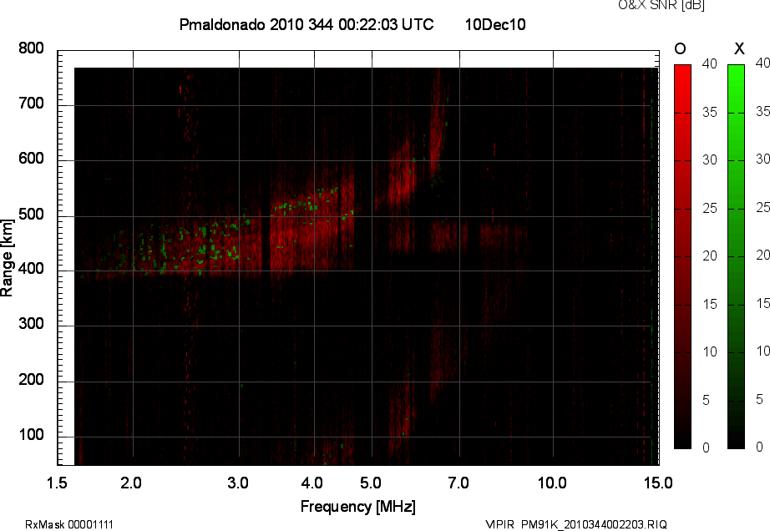
Task: Click the green X colorbar
Action: coord(736,256)
